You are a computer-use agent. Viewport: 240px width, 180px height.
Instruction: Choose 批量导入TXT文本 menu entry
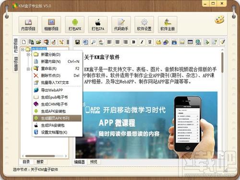57,83
